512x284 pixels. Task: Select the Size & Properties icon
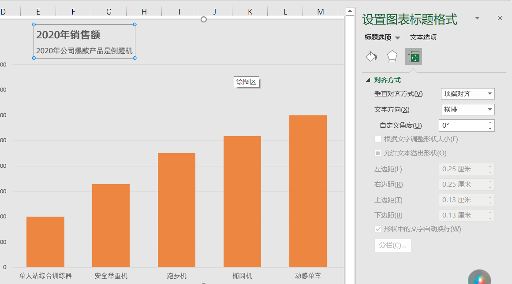click(414, 56)
